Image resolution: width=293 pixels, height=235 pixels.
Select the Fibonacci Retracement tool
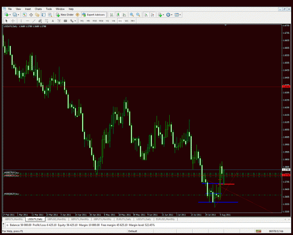tap(46, 21)
